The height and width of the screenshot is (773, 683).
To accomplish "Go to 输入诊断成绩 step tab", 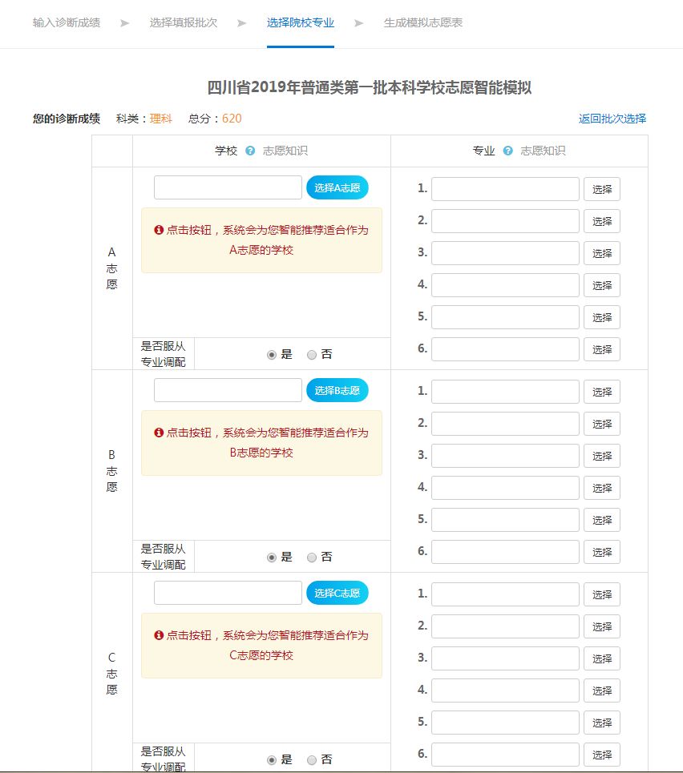I will (67, 22).
